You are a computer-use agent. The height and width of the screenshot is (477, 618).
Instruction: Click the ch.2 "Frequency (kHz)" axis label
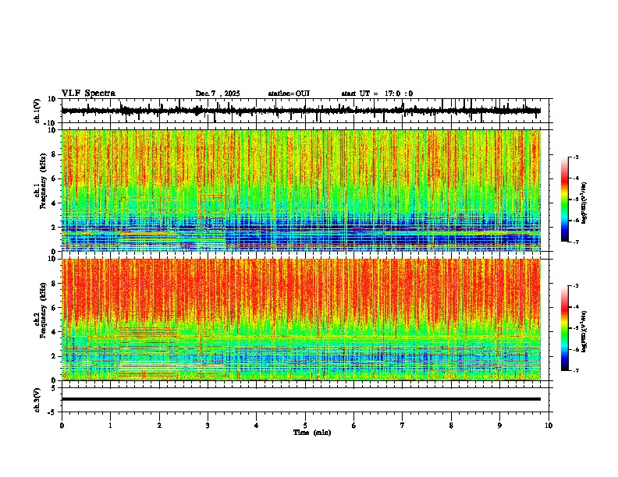click(x=43, y=310)
